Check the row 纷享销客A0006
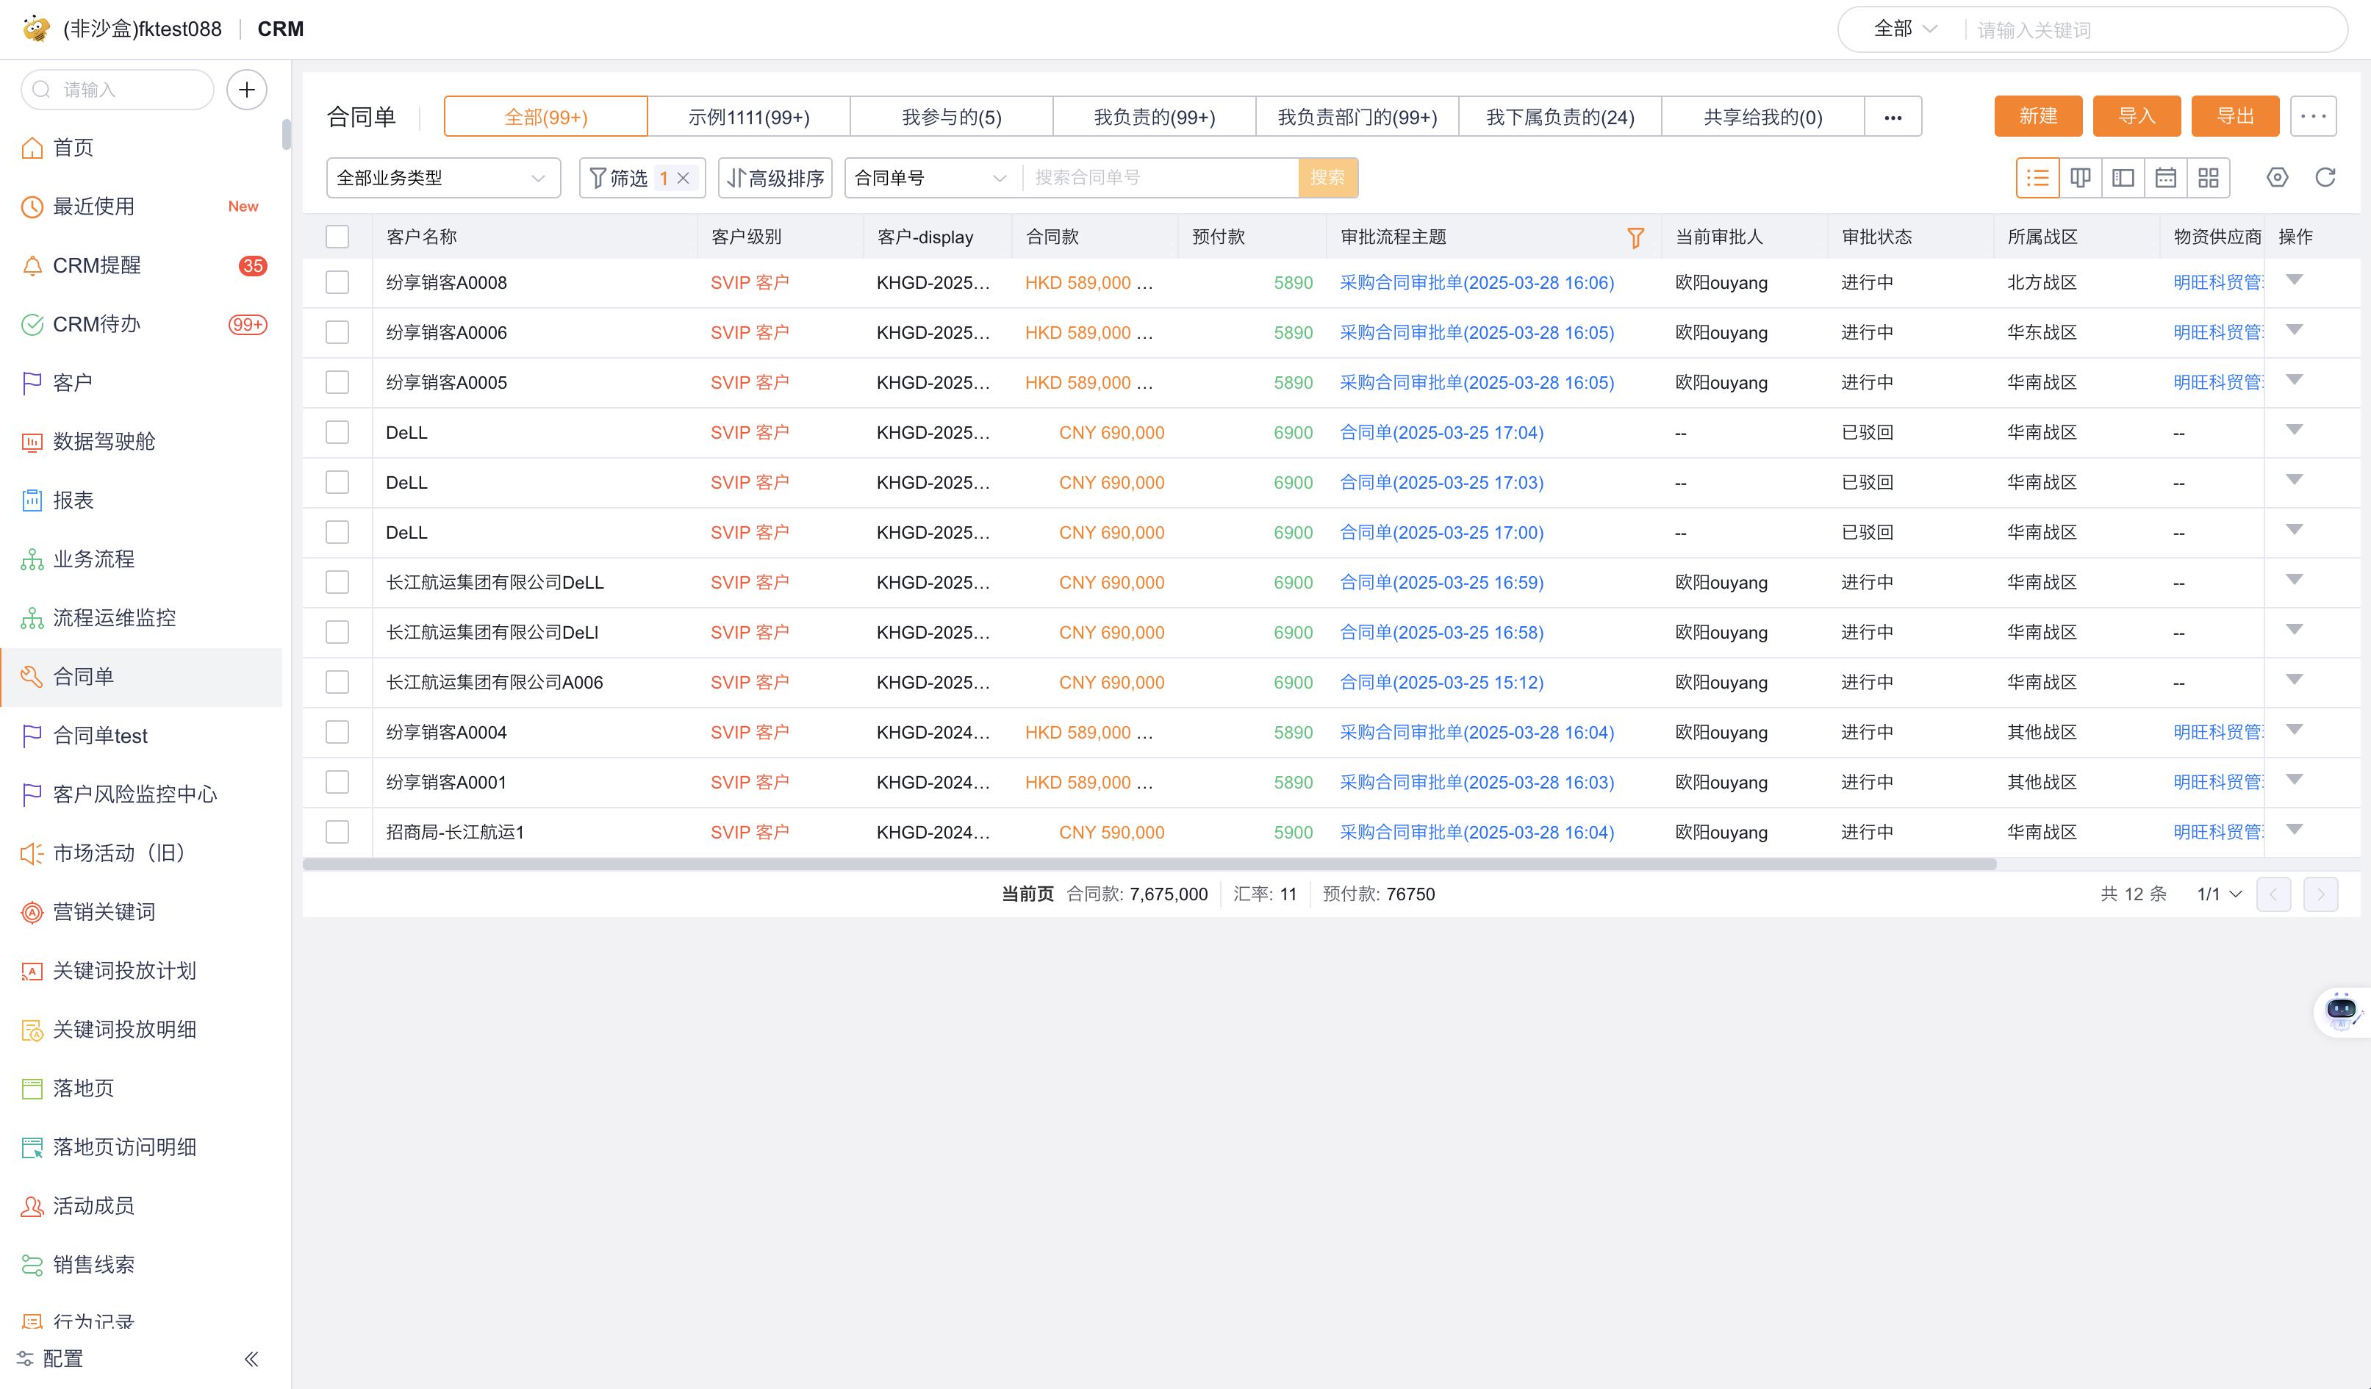This screenshot has height=1389, width=2371. pyautogui.click(x=337, y=332)
